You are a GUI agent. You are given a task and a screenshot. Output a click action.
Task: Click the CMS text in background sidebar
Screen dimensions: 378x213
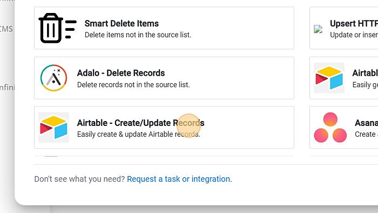click(x=6, y=29)
